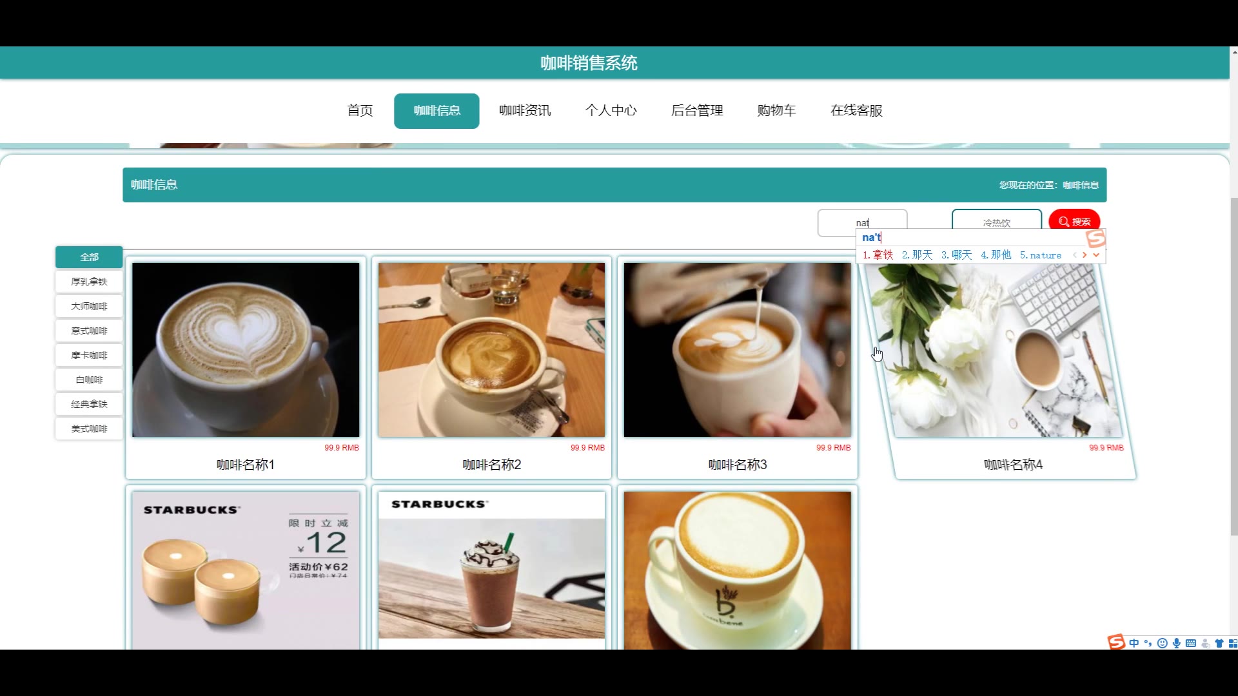Open 咖啡名称2 product thumbnail
This screenshot has height=696, width=1238.
pos(491,349)
